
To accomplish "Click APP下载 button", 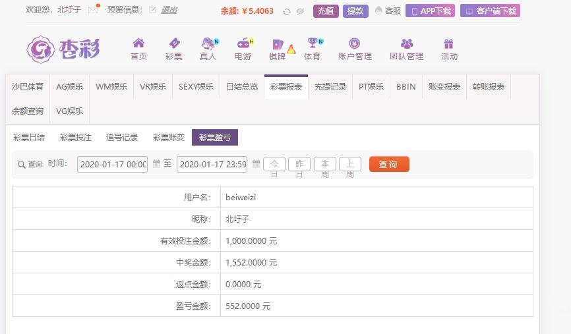I will (x=430, y=11).
